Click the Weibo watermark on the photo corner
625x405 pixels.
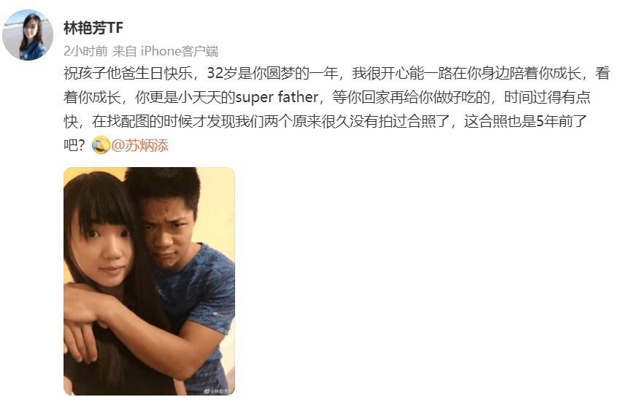point(218,391)
